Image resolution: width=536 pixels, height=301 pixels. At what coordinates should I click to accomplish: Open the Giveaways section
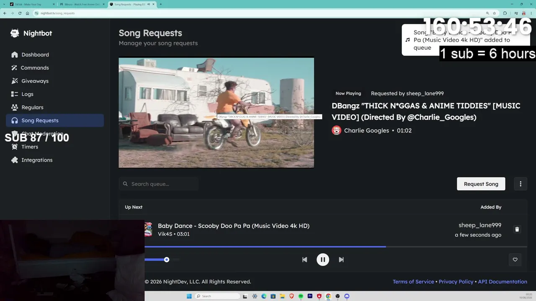coord(55,81)
